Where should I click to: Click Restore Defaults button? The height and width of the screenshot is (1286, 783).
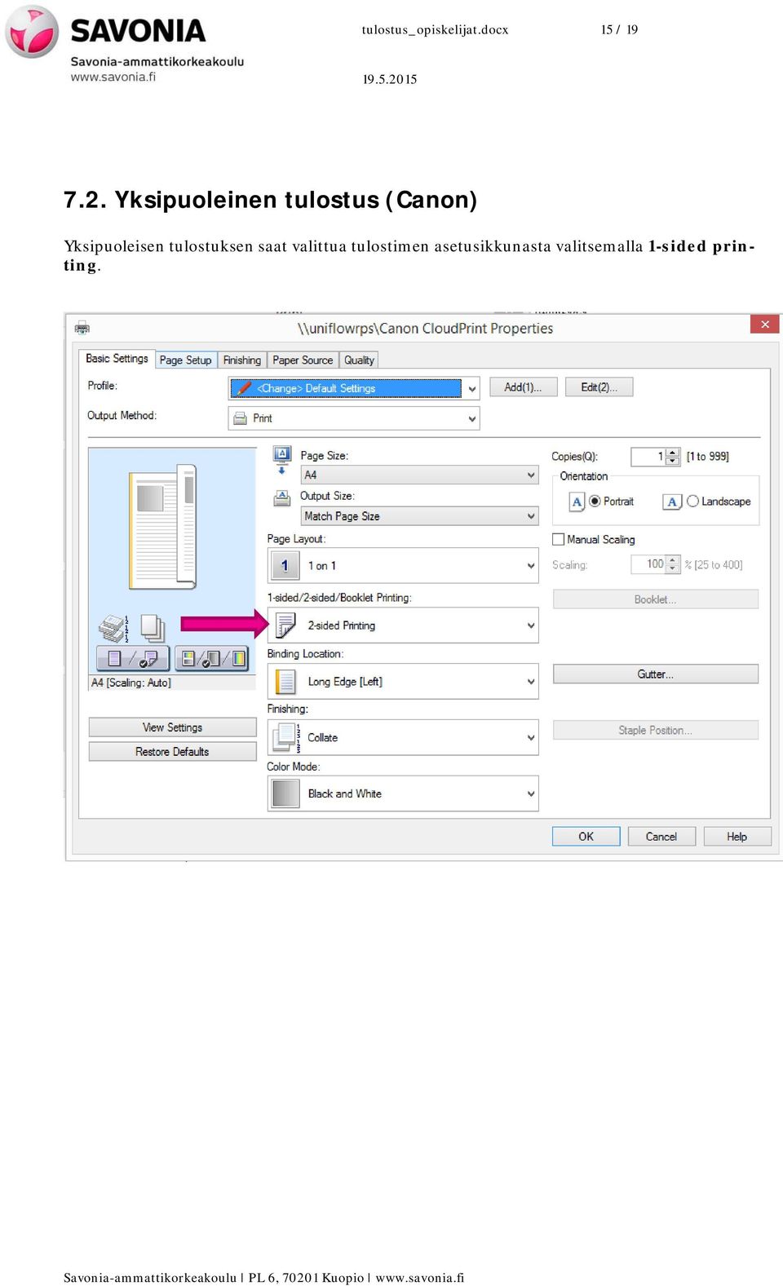click(x=172, y=752)
